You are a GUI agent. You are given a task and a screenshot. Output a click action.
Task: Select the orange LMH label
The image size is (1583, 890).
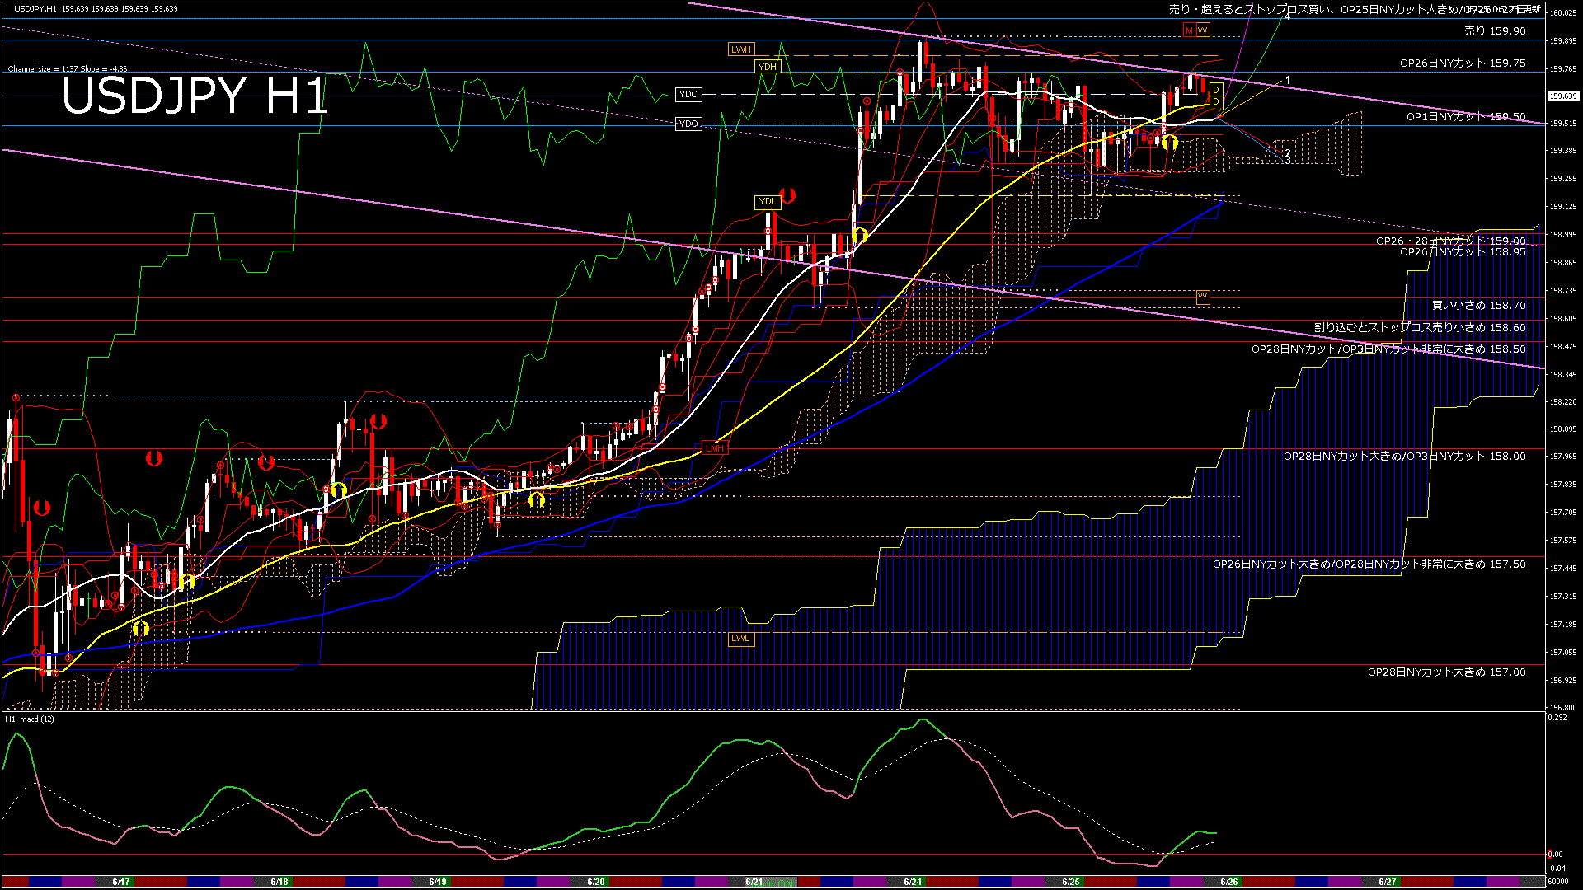[714, 448]
